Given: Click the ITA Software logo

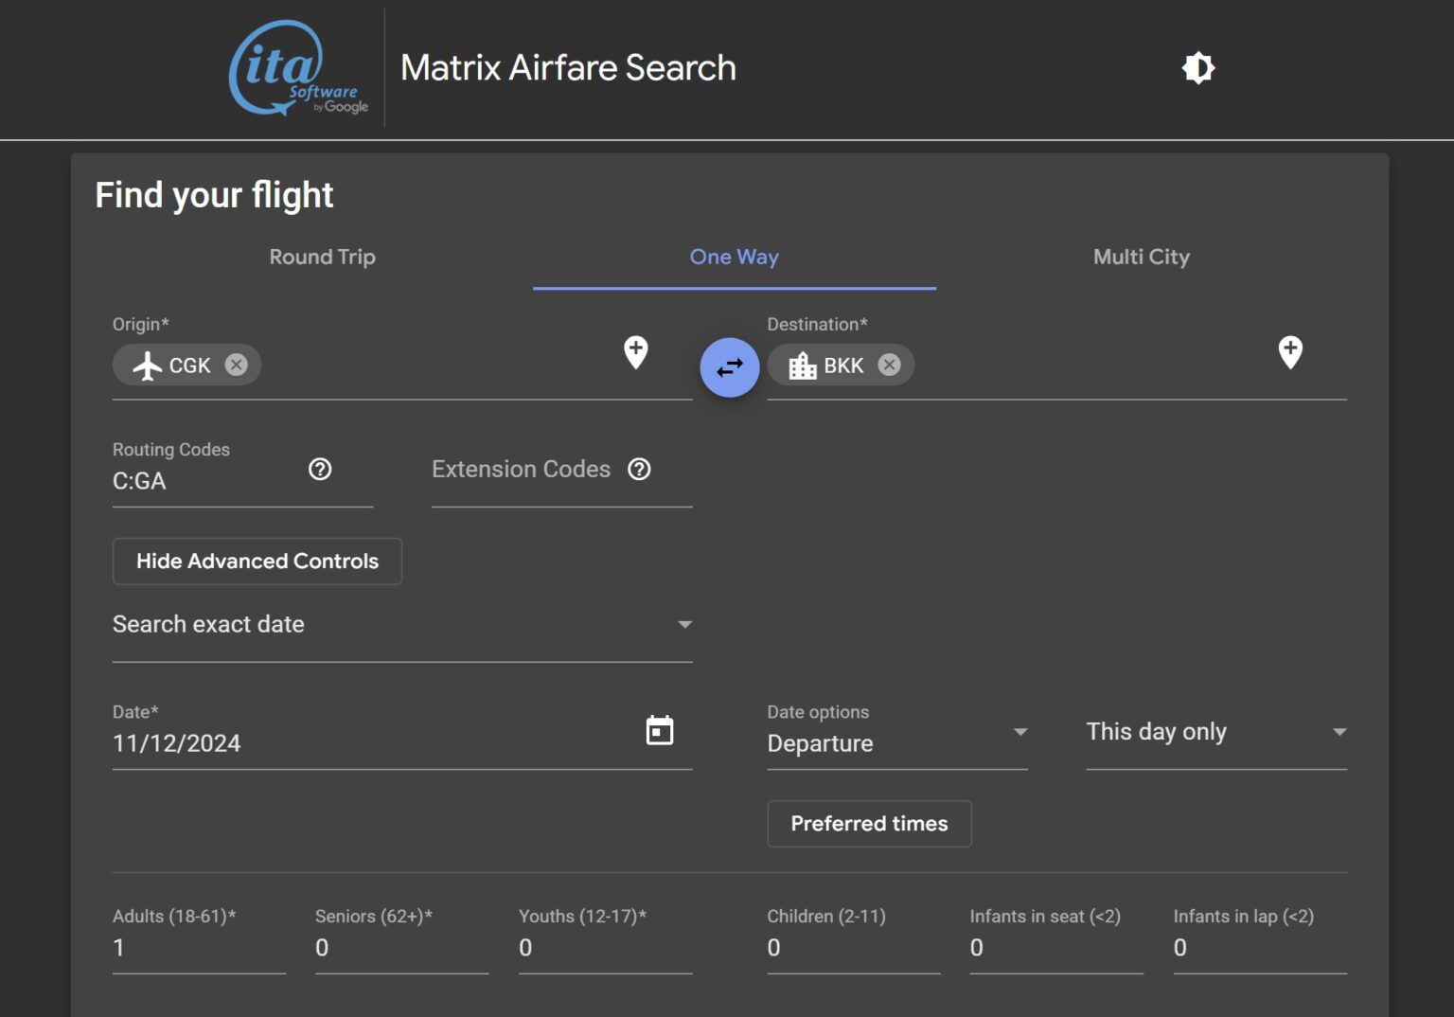Looking at the screenshot, I should pos(296,67).
